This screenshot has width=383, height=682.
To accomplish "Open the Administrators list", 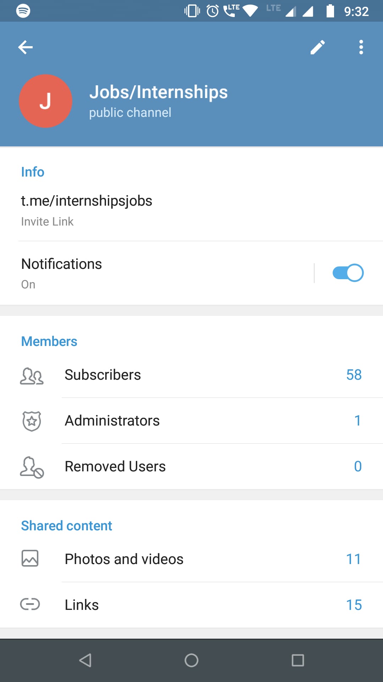I will 191,421.
